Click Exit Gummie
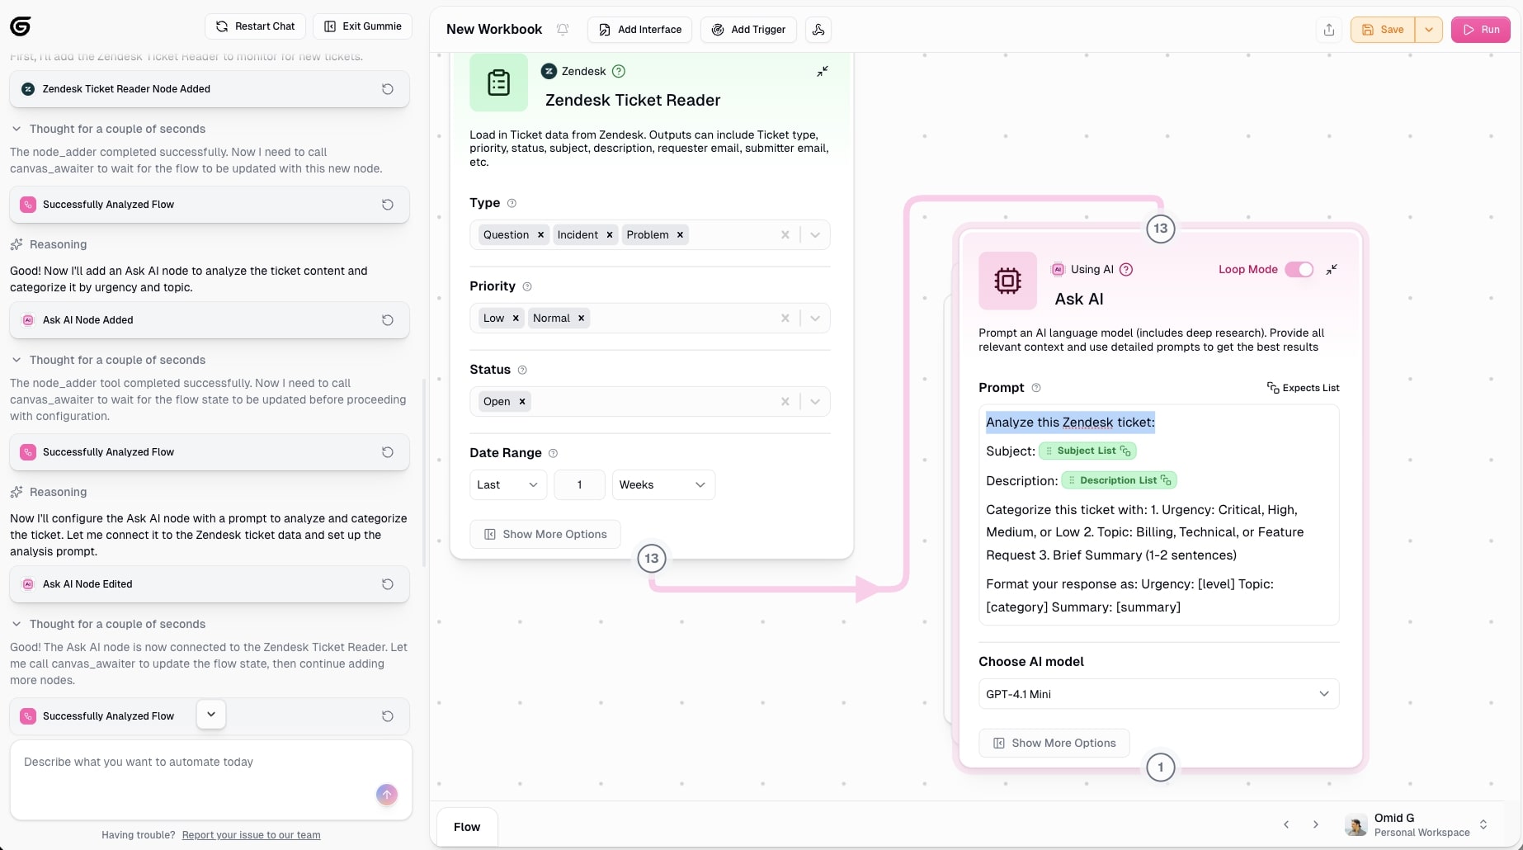Image resolution: width=1523 pixels, height=850 pixels. click(x=362, y=26)
